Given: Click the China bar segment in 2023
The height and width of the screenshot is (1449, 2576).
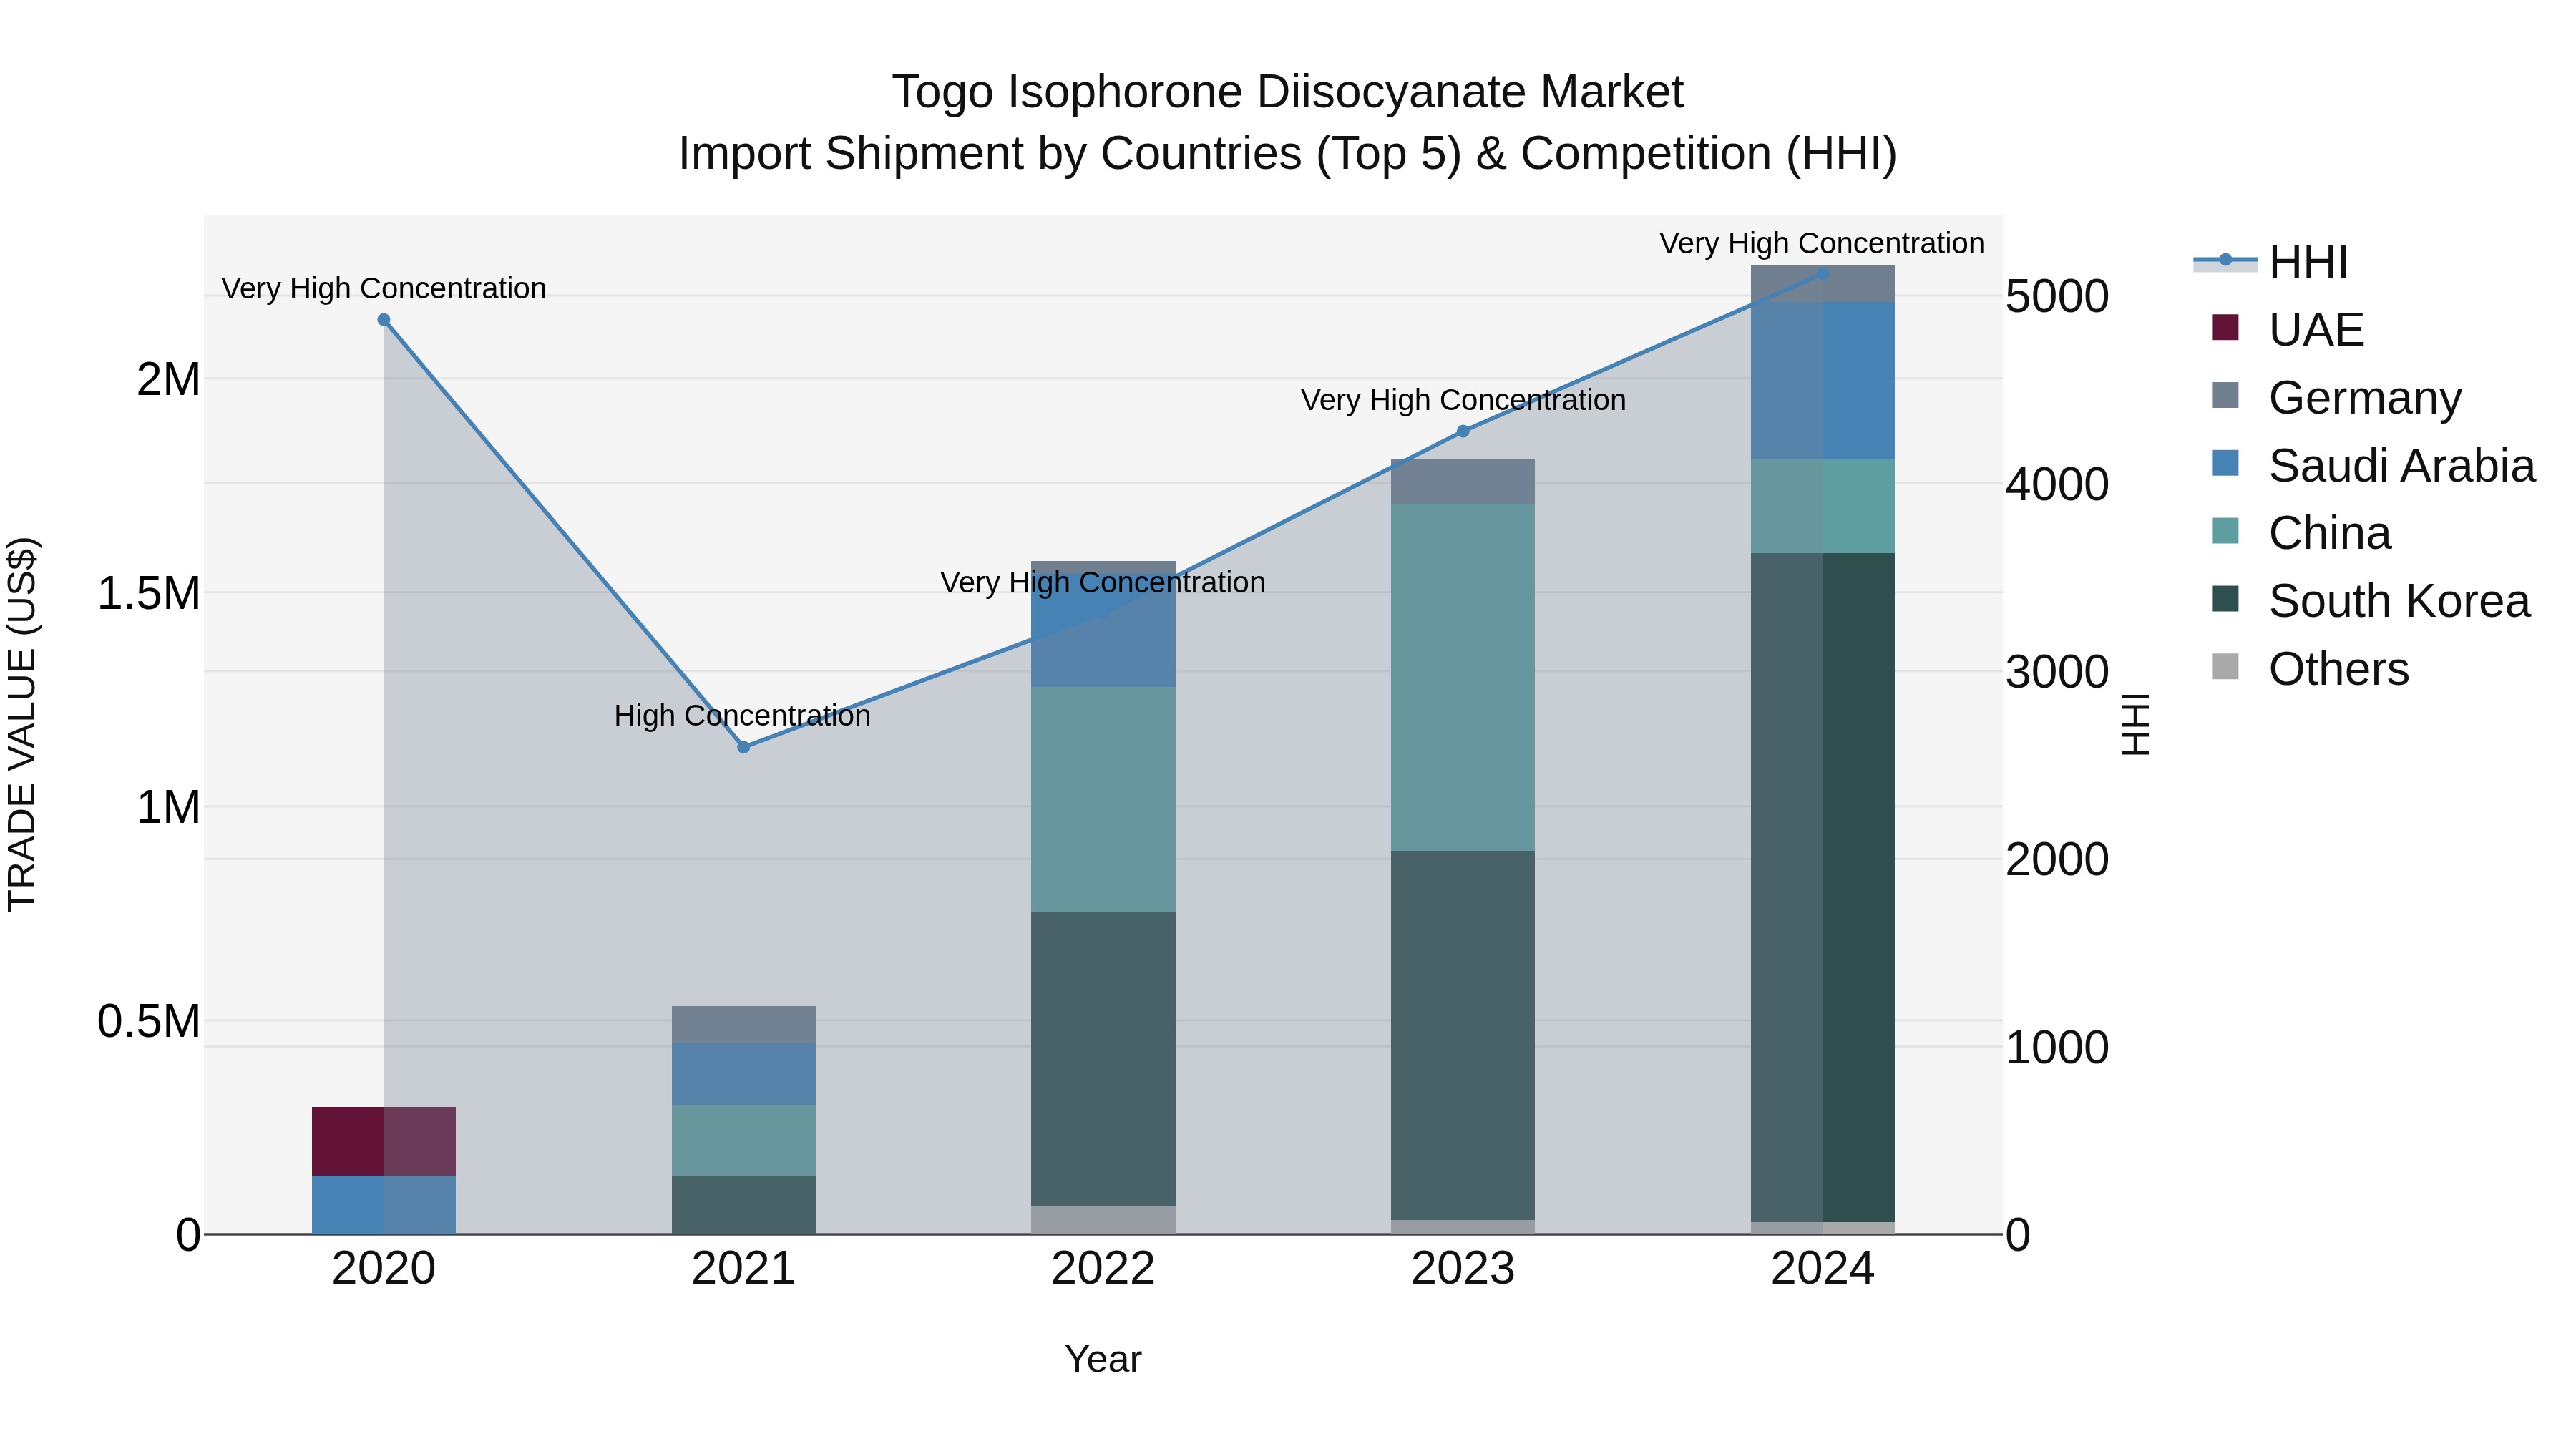Looking at the screenshot, I should point(1463,677).
